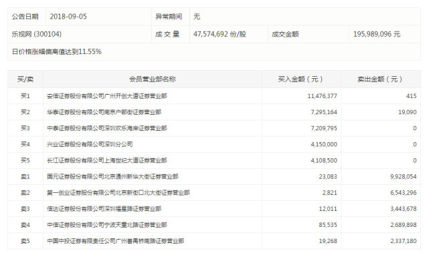Click 华泰证券股份有限公司南京户部街证券营业部
Viewport: 429px width, 253px height.
[x=104, y=112]
